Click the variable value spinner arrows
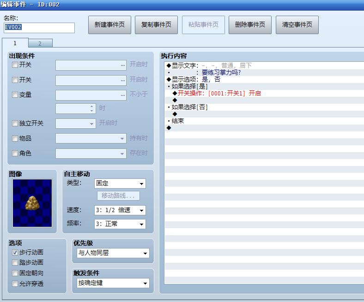Viewport: 364px width, 302px height. click(92, 108)
